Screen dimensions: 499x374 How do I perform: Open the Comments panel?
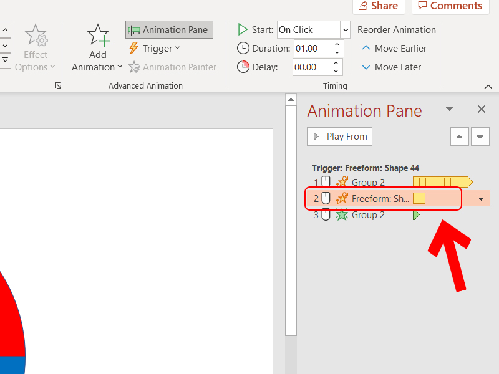click(x=450, y=6)
